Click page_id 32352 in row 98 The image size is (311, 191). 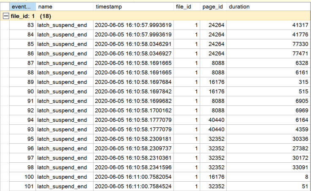click(x=216, y=167)
